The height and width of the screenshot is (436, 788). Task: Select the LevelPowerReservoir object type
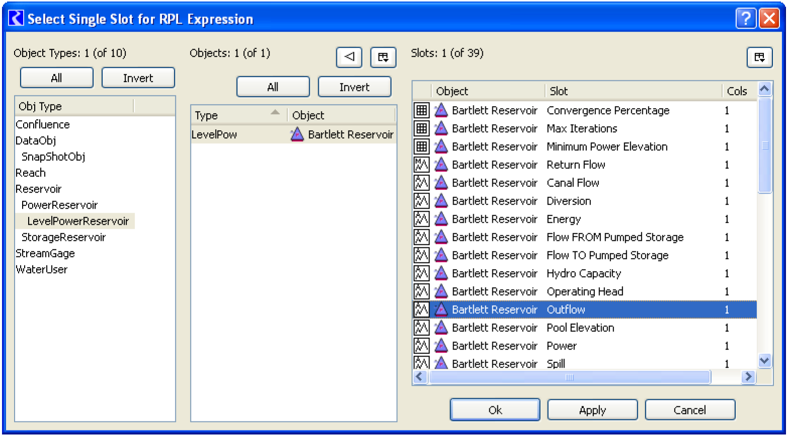pos(78,221)
